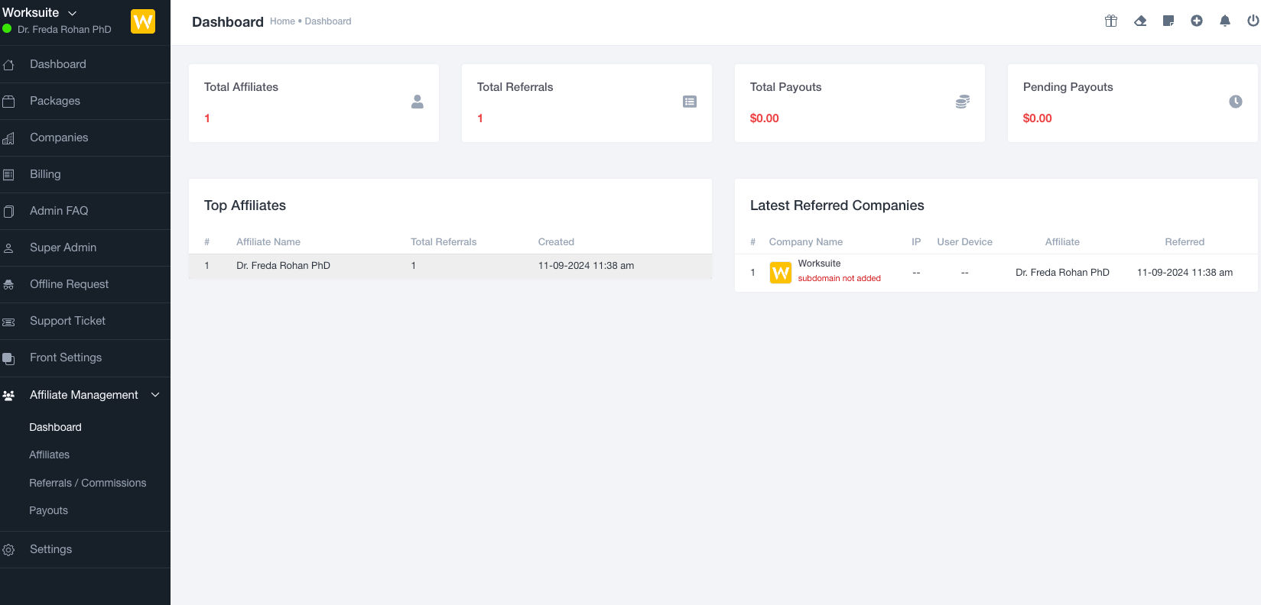Open Payouts submenu item
The height and width of the screenshot is (605, 1261).
pyautogui.click(x=48, y=510)
